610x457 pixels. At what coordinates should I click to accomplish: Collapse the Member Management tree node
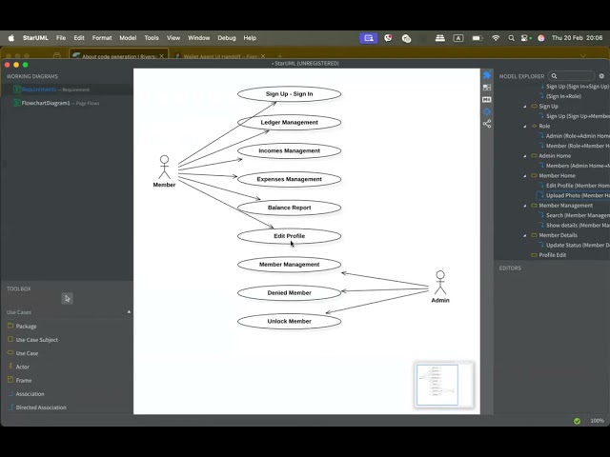pos(525,206)
